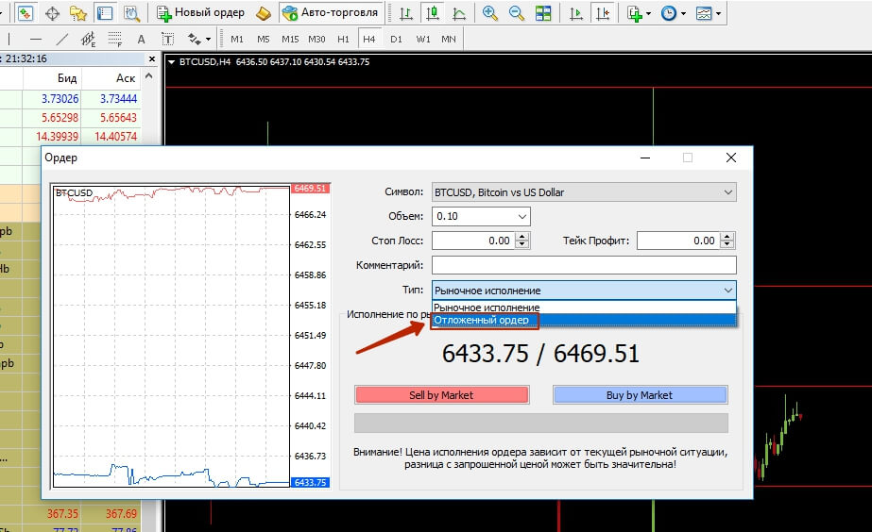Click the zoom in magnifier icon
This screenshot has width=872, height=532.
[x=490, y=13]
